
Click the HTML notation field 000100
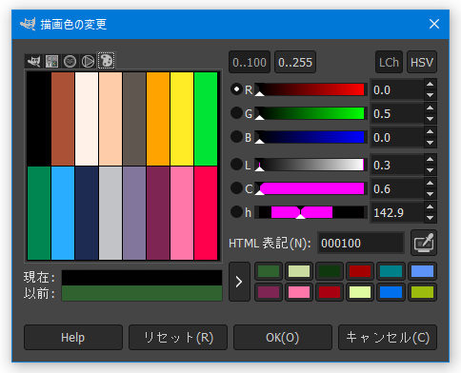(361, 244)
